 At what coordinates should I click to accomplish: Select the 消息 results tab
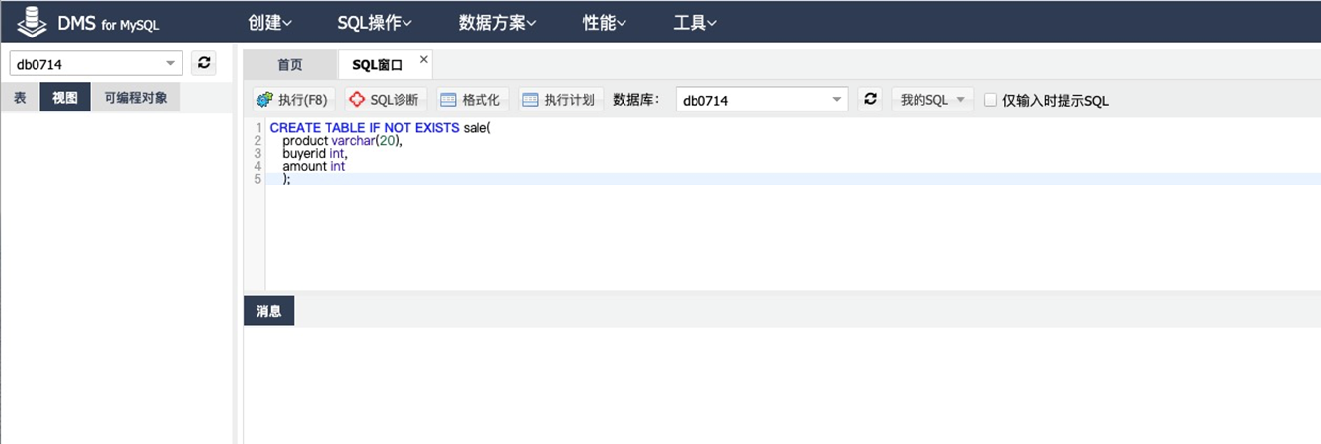tap(269, 311)
